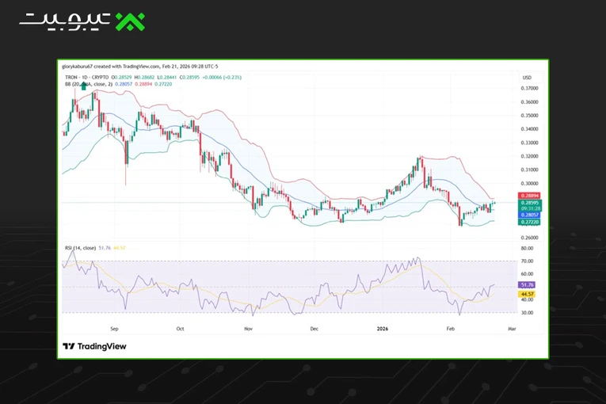Click the TradingView logo at chart bottom

95,346
